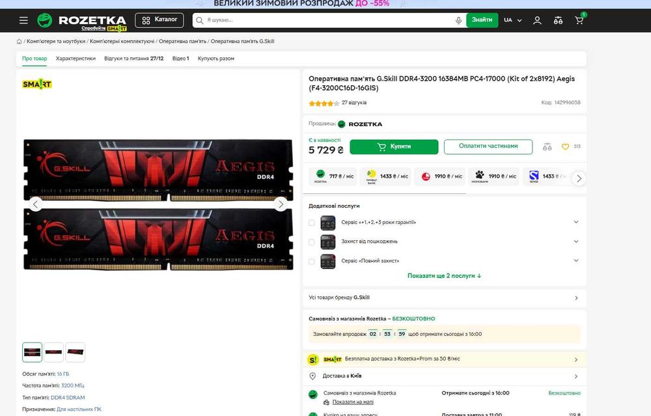Click green «Знайти» search button

click(482, 20)
